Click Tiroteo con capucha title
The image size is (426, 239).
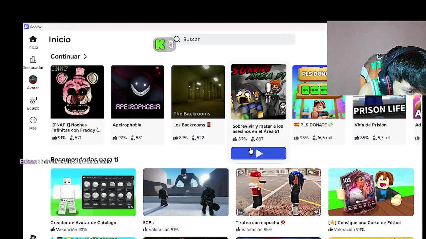[x=261, y=223]
